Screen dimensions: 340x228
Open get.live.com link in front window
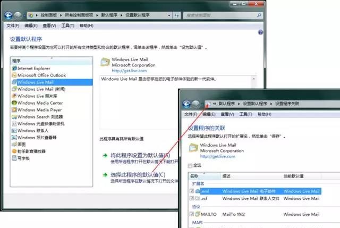click(x=217, y=156)
